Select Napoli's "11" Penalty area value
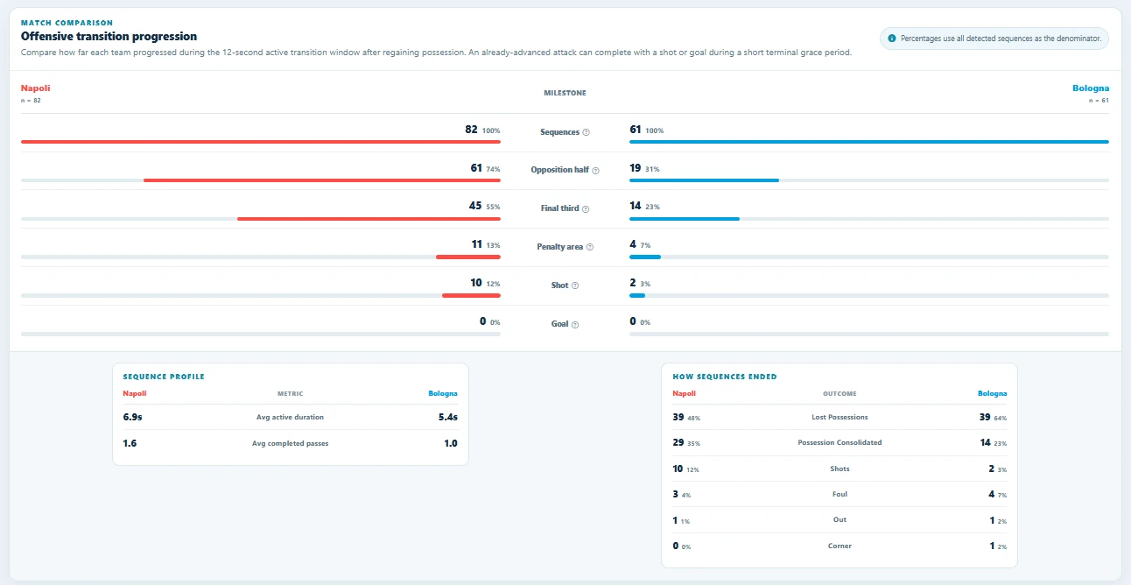The height and width of the screenshot is (585, 1131). tap(477, 244)
